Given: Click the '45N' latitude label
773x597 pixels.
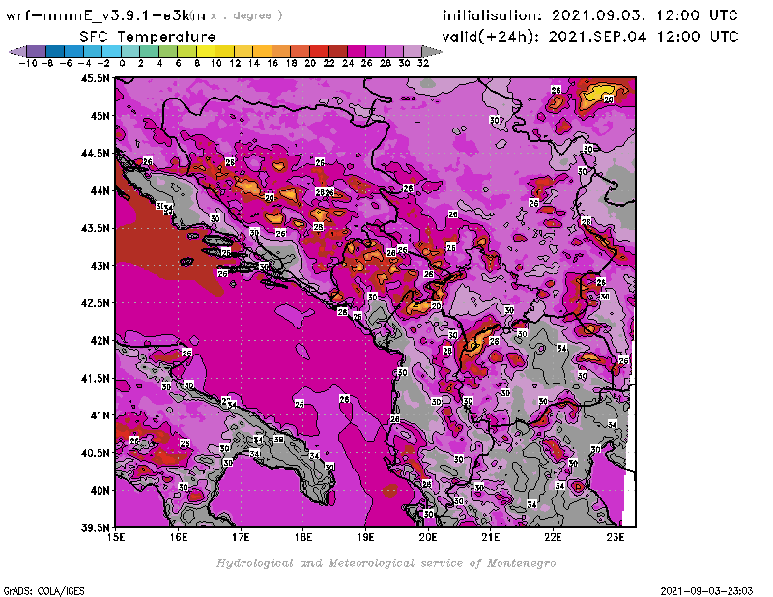Looking at the screenshot, I should click(100, 116).
